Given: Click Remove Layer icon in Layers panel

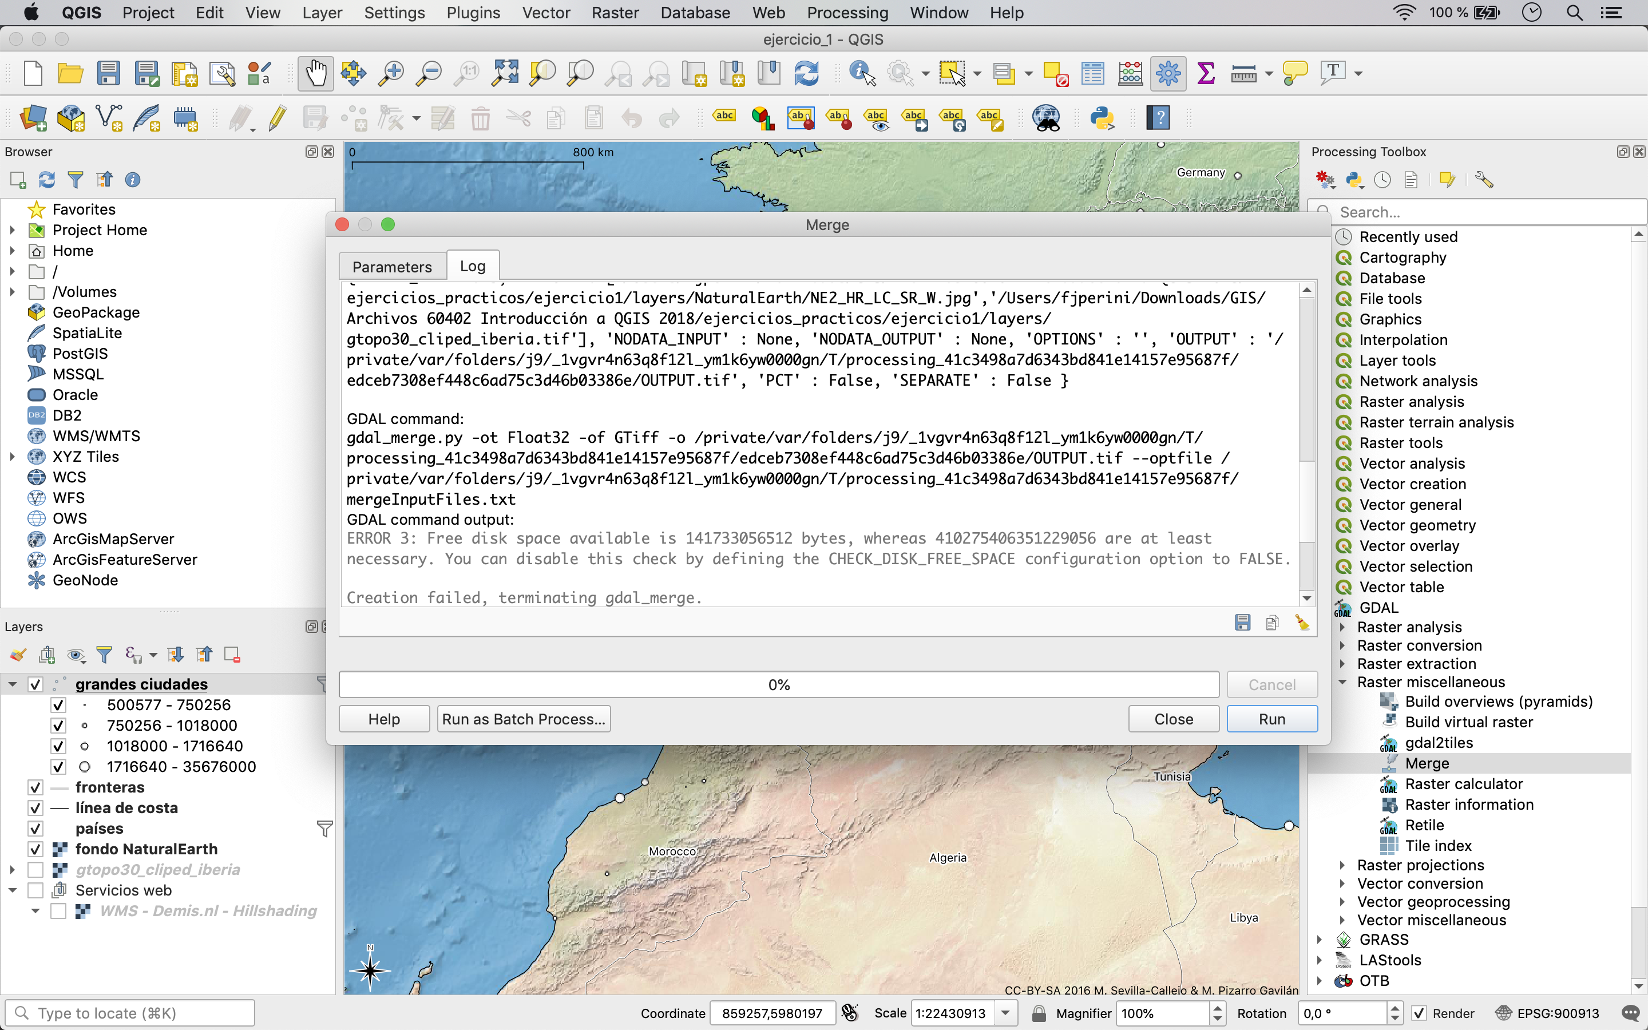Looking at the screenshot, I should [232, 655].
